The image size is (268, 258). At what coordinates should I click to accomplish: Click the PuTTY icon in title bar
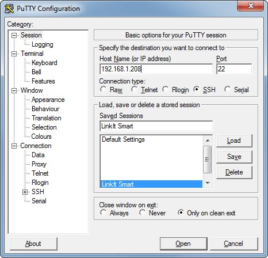click(x=9, y=9)
